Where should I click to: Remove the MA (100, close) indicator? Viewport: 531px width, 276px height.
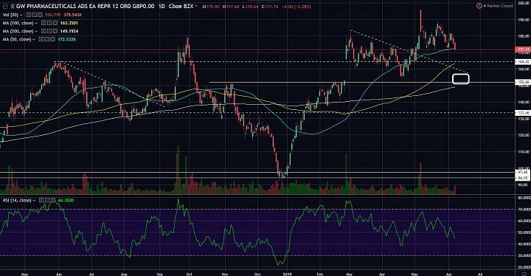pos(55,23)
